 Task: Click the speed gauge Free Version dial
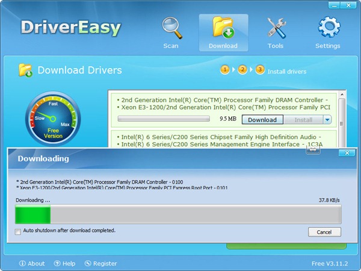coord(53,119)
